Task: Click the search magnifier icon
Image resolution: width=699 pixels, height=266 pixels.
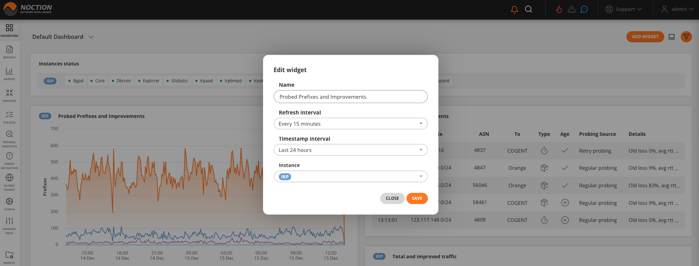Action: pyautogui.click(x=528, y=9)
